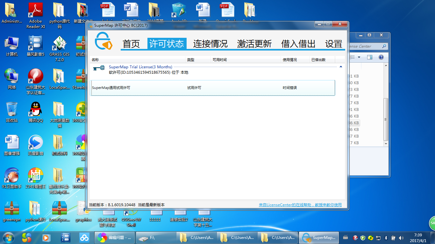Select the 腾讯QQ desktop icon
The width and height of the screenshot is (435, 244).
pos(36,112)
